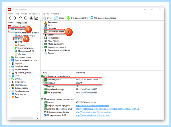Click the Бэкап toolbar button
The image size is (171, 127).
click(x=60, y=18)
